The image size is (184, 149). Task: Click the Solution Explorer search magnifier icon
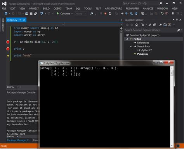179,30
